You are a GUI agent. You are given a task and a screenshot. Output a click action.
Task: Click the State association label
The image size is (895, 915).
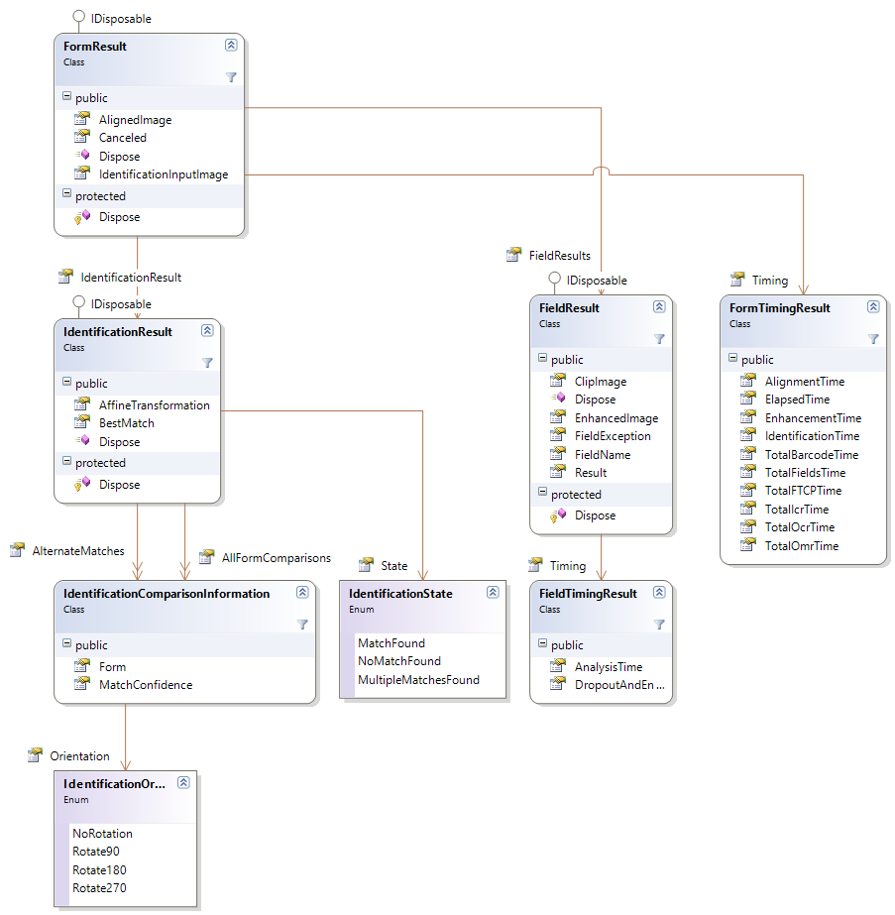click(393, 566)
